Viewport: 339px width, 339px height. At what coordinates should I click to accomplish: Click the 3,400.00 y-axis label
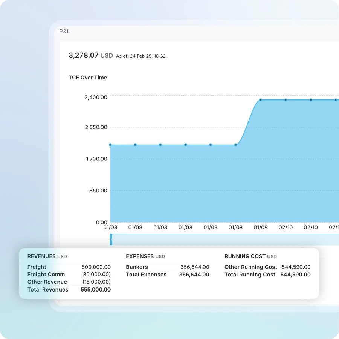tap(96, 97)
